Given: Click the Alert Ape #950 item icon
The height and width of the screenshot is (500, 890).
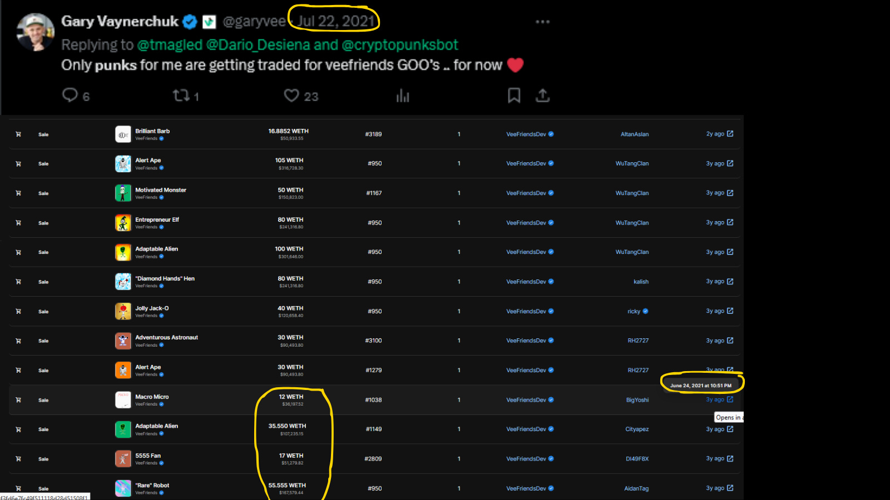Looking at the screenshot, I should [123, 164].
